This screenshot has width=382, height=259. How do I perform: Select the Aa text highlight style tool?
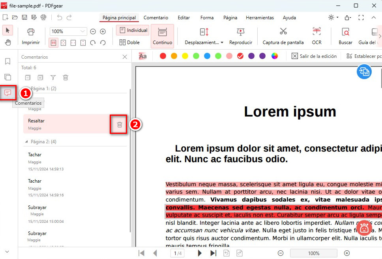click(x=142, y=56)
